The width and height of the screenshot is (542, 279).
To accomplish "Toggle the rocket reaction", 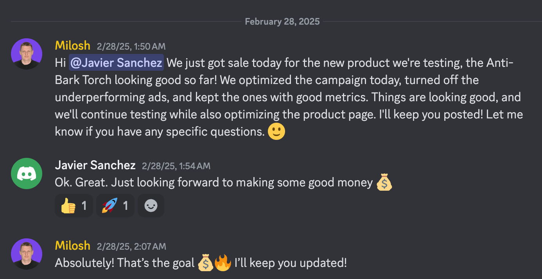I will tap(115, 206).
